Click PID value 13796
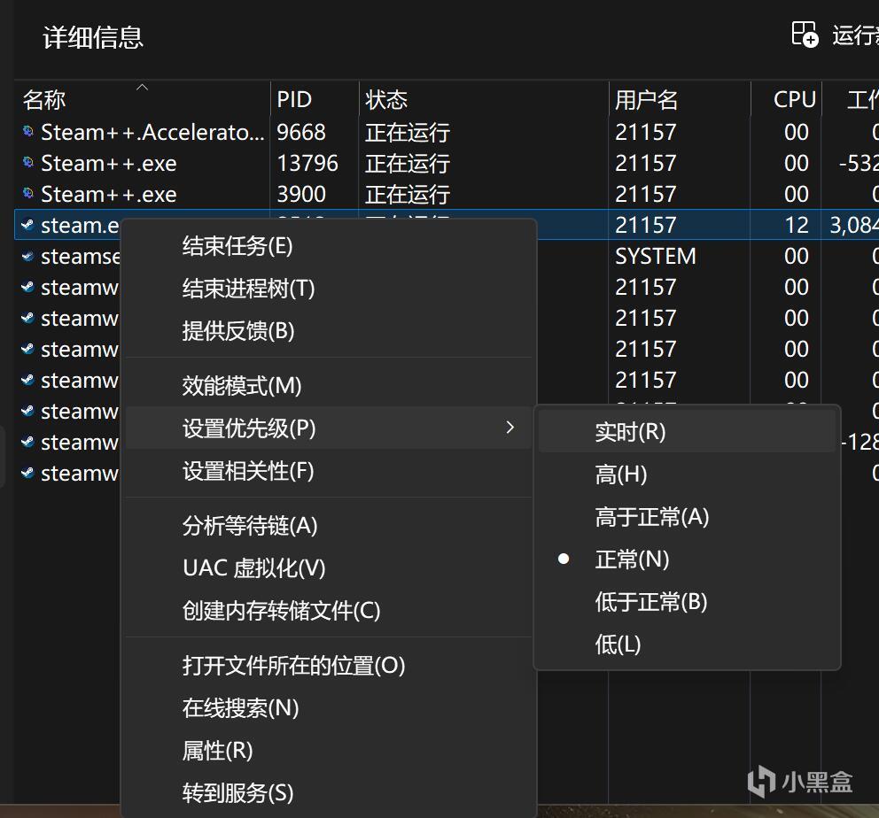 pos(307,163)
